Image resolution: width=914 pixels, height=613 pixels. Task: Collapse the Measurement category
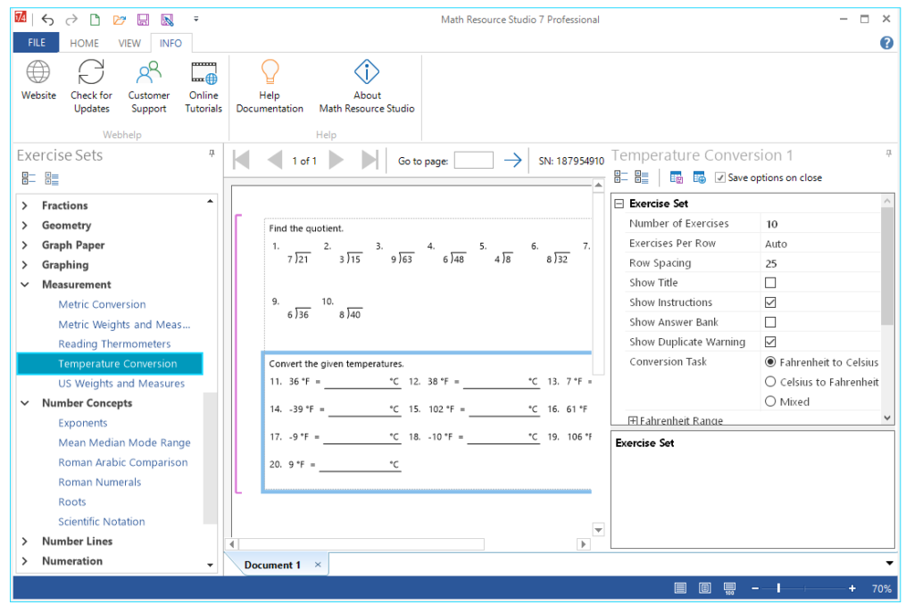click(24, 285)
